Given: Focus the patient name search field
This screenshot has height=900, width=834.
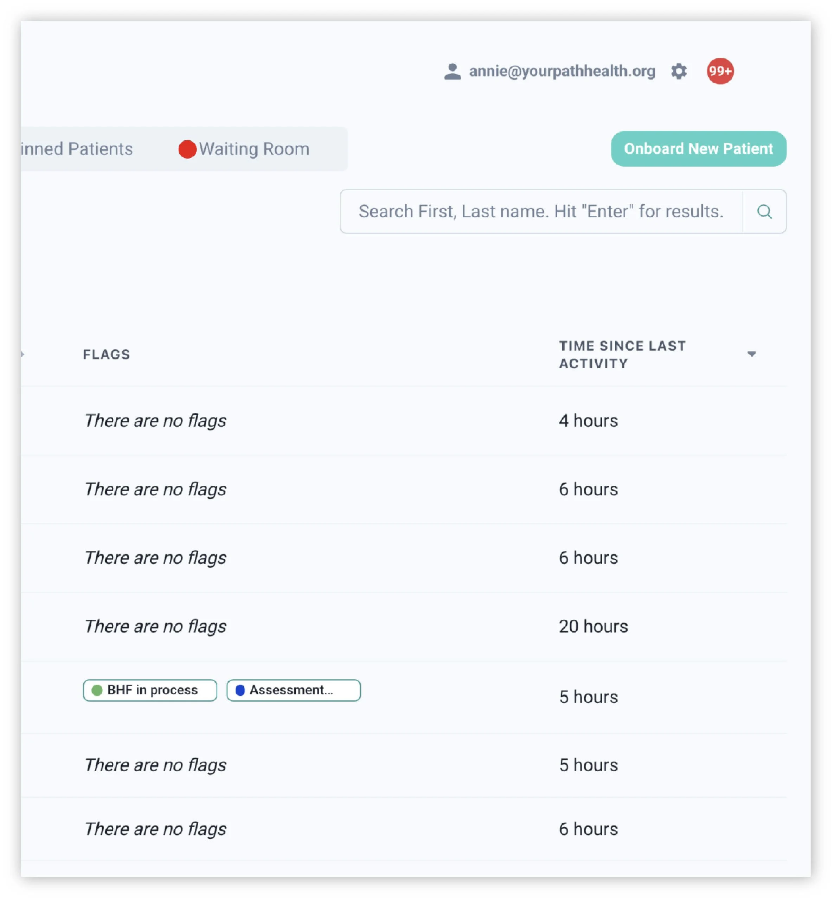Looking at the screenshot, I should (541, 211).
